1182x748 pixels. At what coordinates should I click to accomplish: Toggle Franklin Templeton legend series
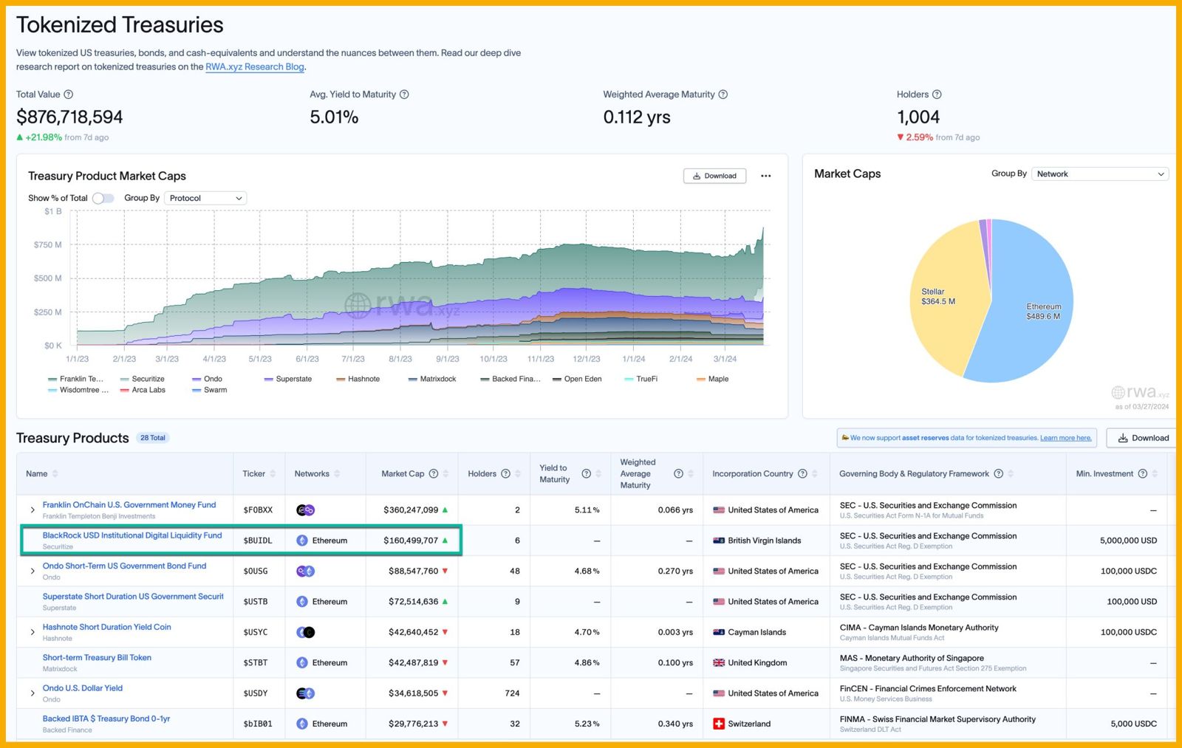pos(76,379)
